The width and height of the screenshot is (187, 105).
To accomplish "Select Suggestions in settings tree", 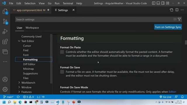I will 30,73.
